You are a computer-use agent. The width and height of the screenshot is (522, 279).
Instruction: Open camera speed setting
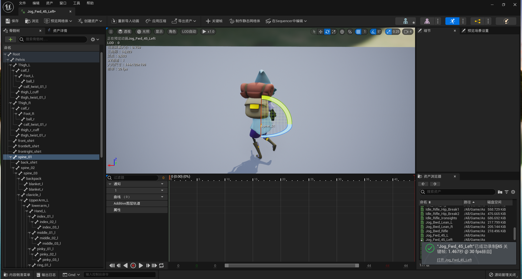[408, 32]
